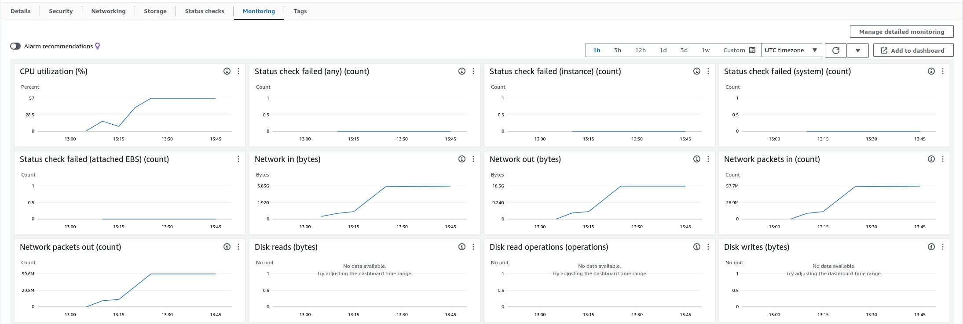Open the UTC timezone dropdown
Screen dimensions: 963x324
coord(791,50)
